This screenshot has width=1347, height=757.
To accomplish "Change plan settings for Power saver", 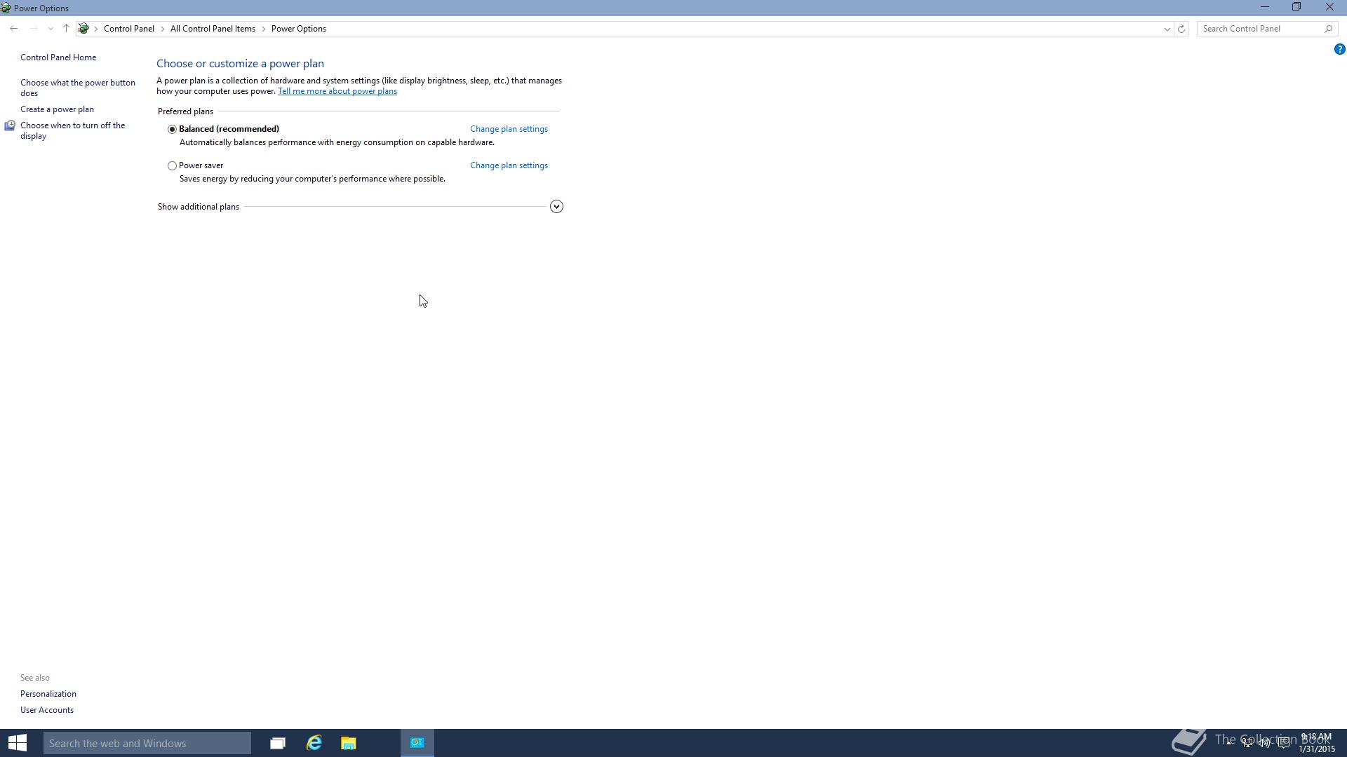I will [509, 165].
